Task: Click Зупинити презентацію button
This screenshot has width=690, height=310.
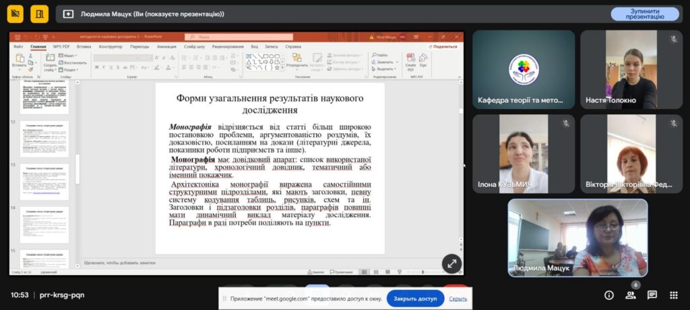Action: [x=645, y=13]
